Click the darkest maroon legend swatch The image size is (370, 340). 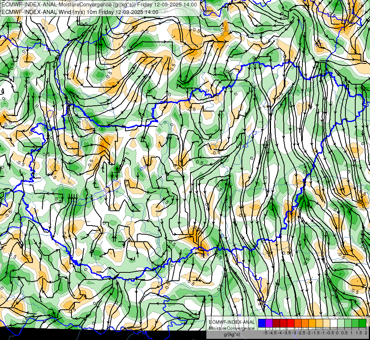[x=276, y=323]
